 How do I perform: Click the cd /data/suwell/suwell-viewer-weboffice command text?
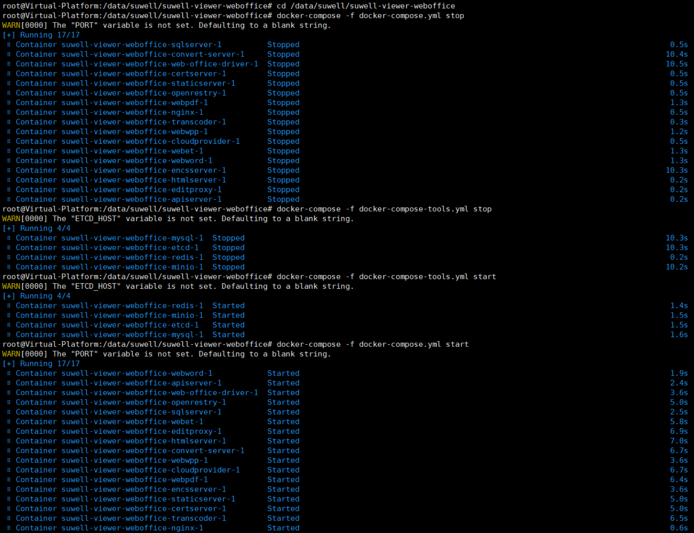click(366, 6)
